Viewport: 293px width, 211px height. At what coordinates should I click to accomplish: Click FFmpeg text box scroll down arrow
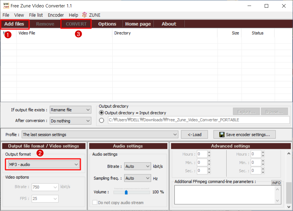click(x=277, y=201)
